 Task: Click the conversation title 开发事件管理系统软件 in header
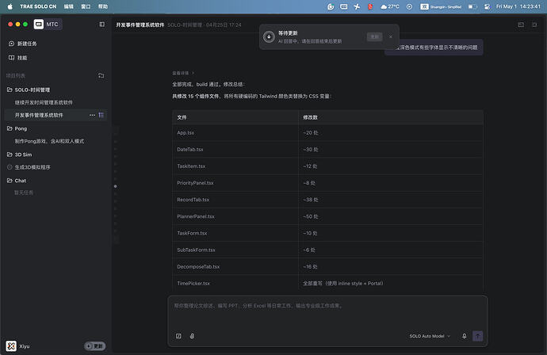pos(140,25)
